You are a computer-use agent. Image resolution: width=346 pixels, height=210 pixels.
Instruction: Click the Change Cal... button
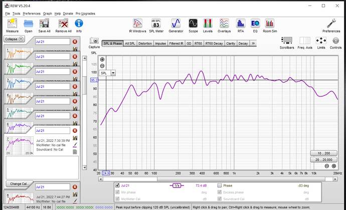(x=19, y=184)
